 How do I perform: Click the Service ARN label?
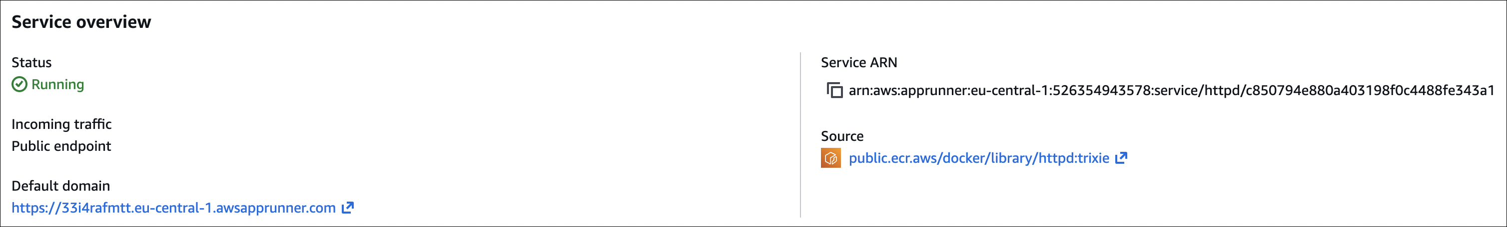pos(859,62)
